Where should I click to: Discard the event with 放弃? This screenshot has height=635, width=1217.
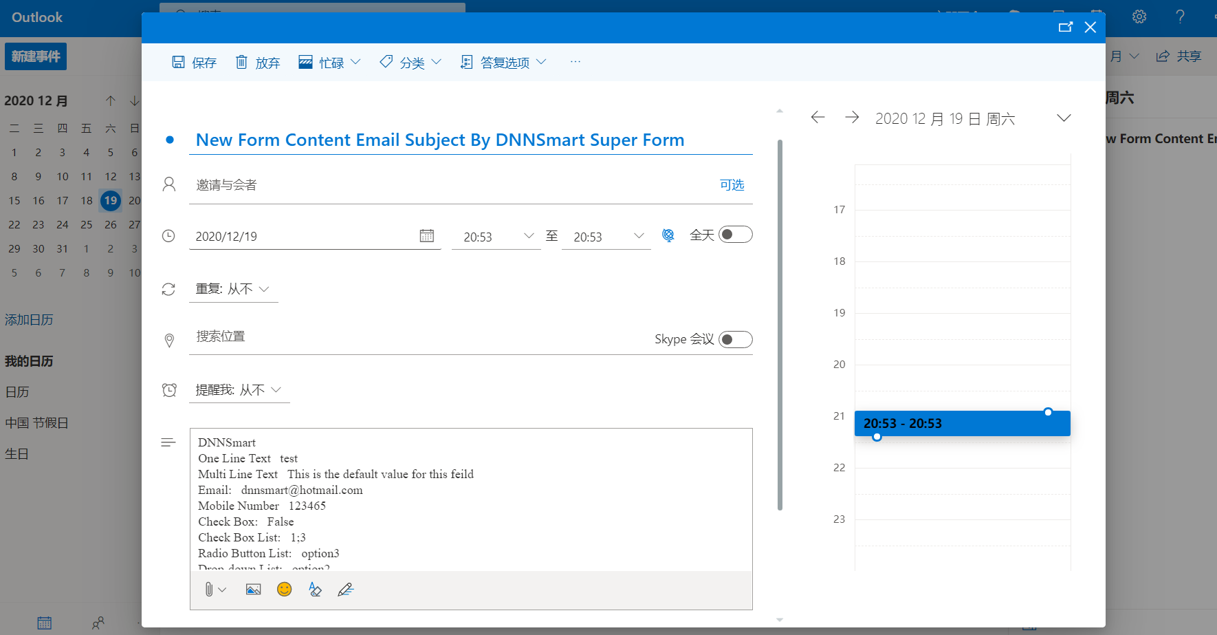point(258,63)
